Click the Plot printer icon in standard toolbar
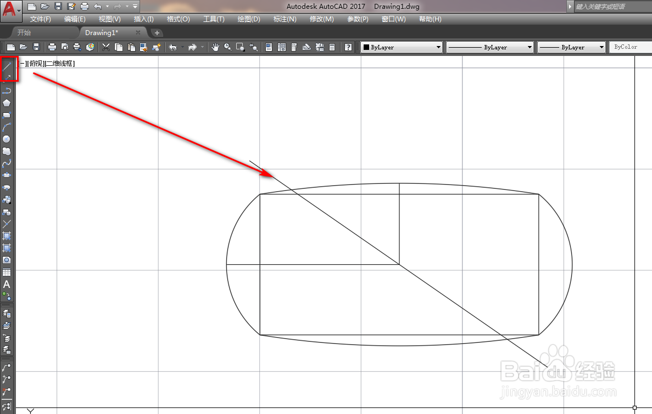This screenshot has width=652, height=414. [52, 47]
